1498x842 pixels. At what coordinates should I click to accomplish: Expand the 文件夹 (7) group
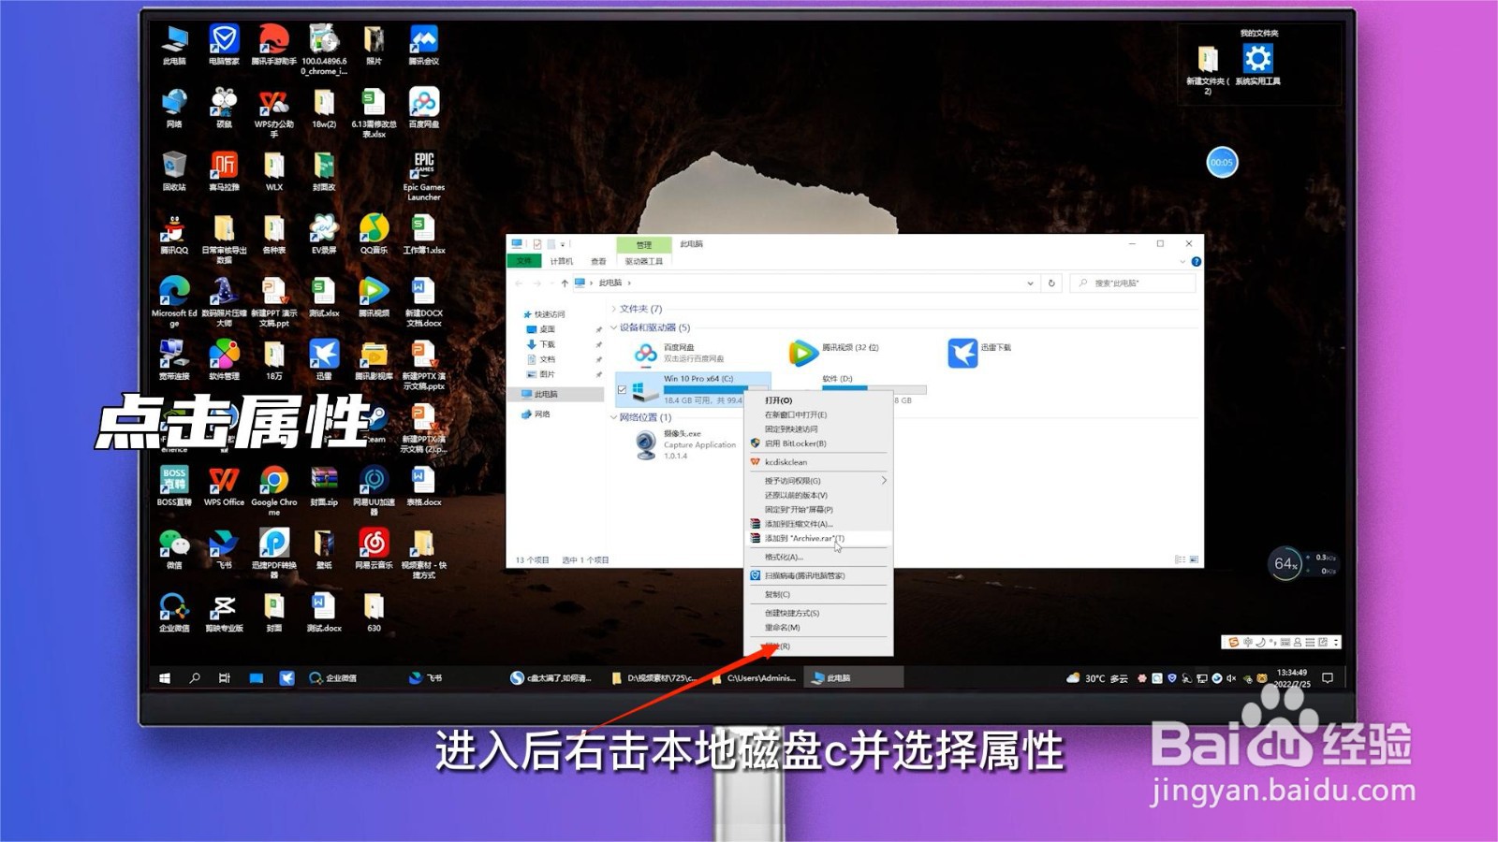[x=614, y=309]
